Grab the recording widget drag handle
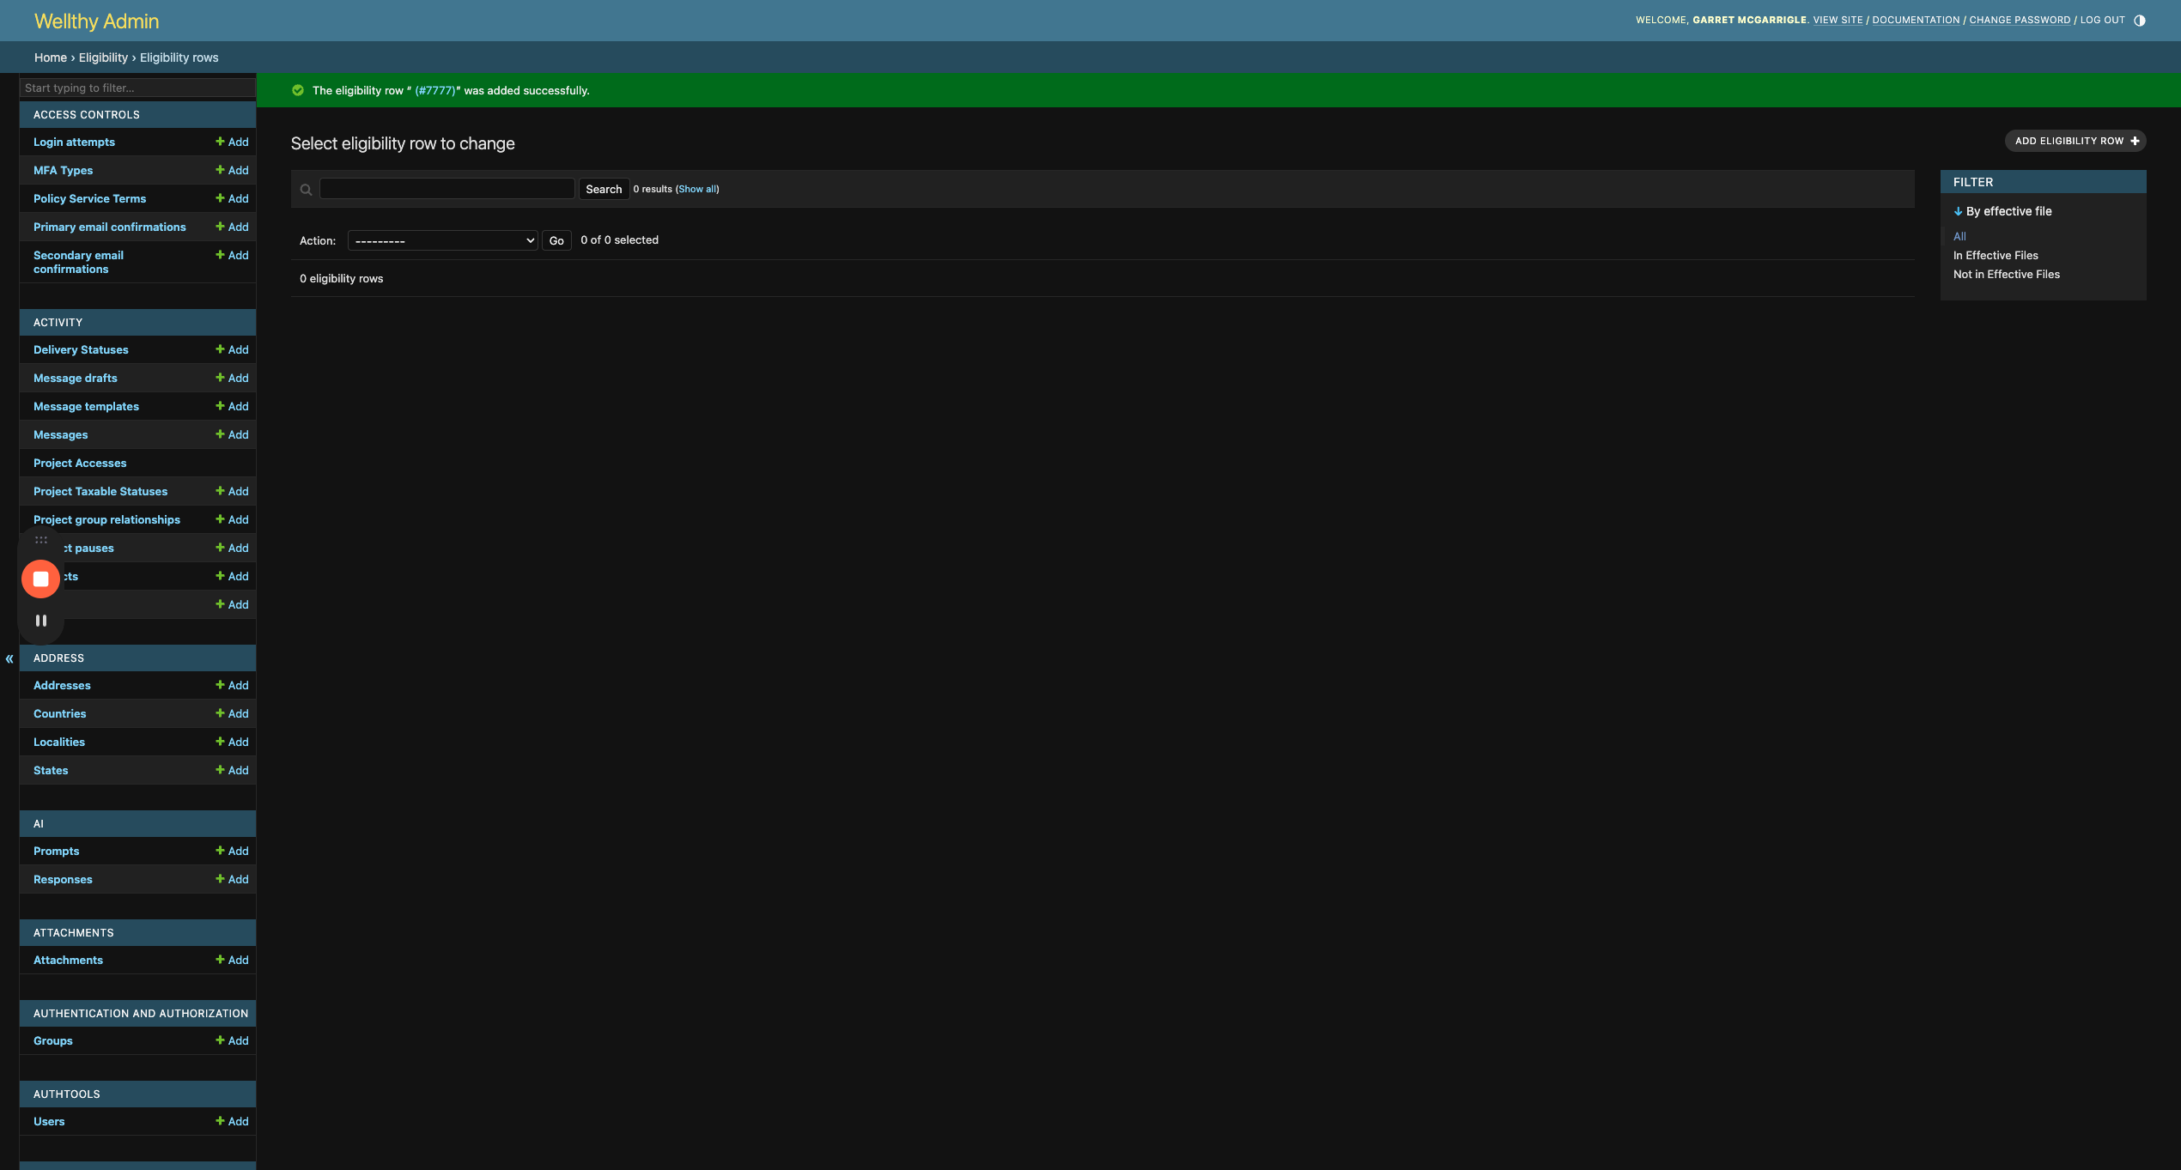2181x1170 pixels. click(x=40, y=540)
